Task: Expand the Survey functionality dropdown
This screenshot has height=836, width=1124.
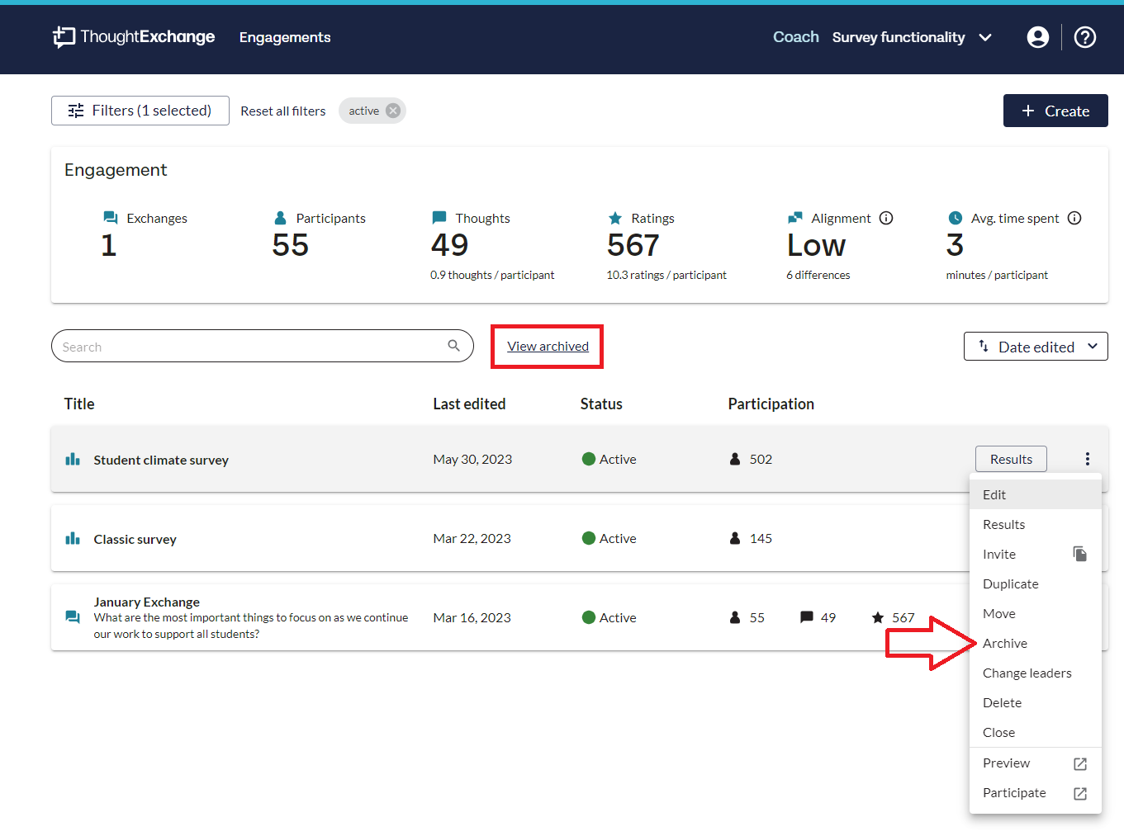Action: pyautogui.click(x=912, y=37)
